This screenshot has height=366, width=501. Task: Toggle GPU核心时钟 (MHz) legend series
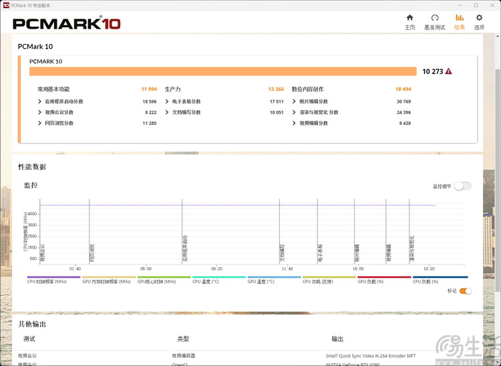(164, 280)
